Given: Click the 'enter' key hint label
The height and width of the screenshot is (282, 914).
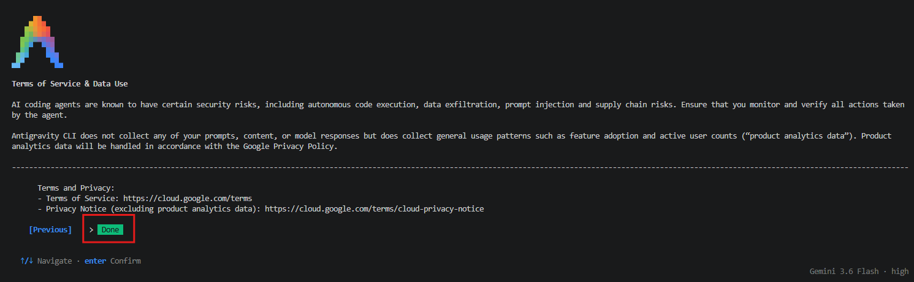Looking at the screenshot, I should click(96, 261).
